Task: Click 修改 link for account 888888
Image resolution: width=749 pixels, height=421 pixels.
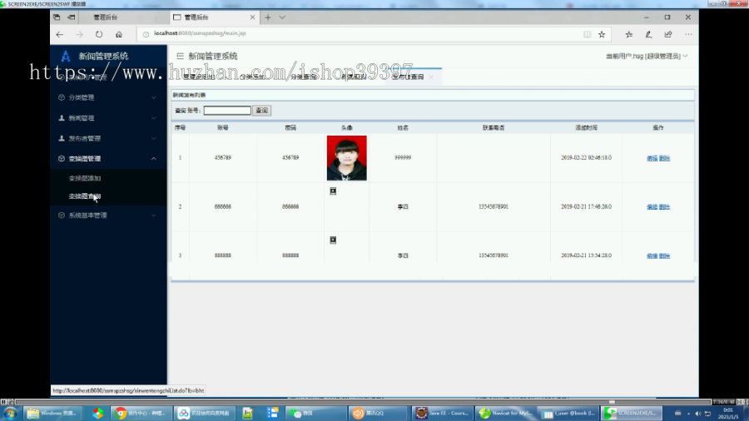Action: click(652, 256)
